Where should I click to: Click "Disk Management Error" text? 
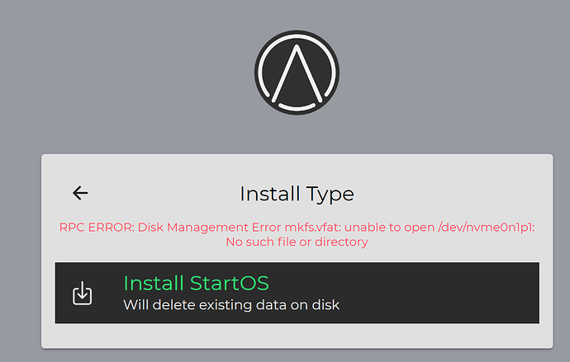209,228
